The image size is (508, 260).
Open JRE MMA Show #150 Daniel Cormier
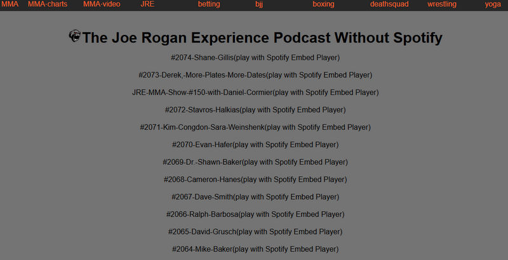tap(255, 93)
